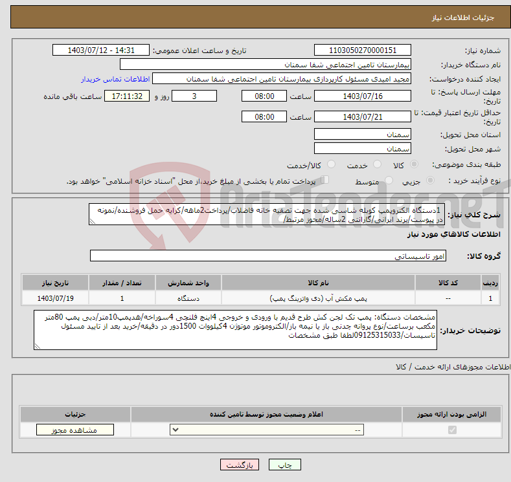Select the کالا radio button
Screen dimensions: 511x482
[x=414, y=164]
